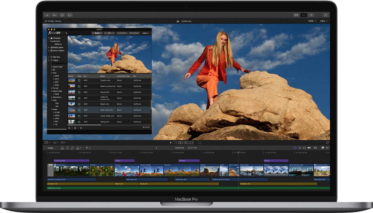Show background tasks checkmark icon
Viewport: 373px width, 213px height.
point(62,15)
